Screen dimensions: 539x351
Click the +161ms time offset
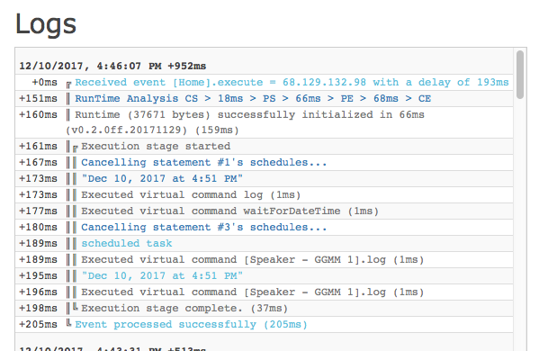point(38,147)
